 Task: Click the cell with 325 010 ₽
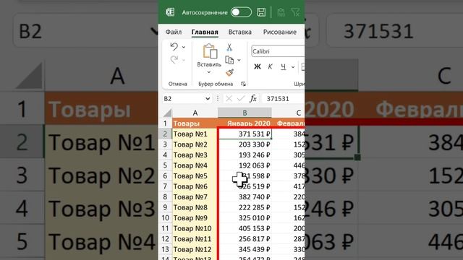coord(245,218)
